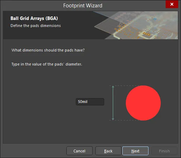Click the Cancel button

(x=79, y=151)
